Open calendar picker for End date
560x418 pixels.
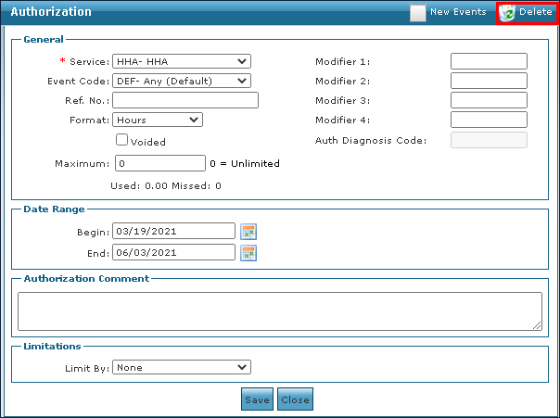248,252
